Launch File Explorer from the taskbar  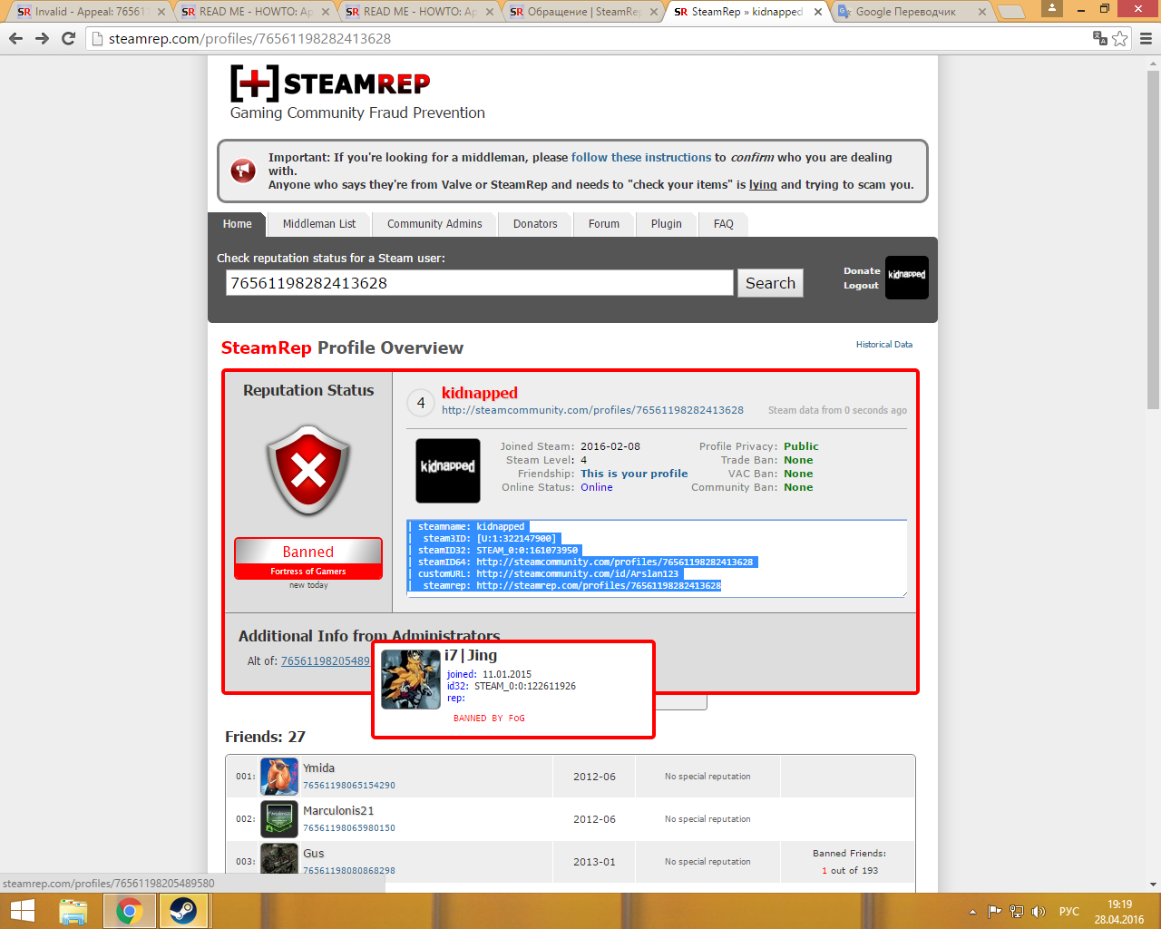(x=73, y=911)
